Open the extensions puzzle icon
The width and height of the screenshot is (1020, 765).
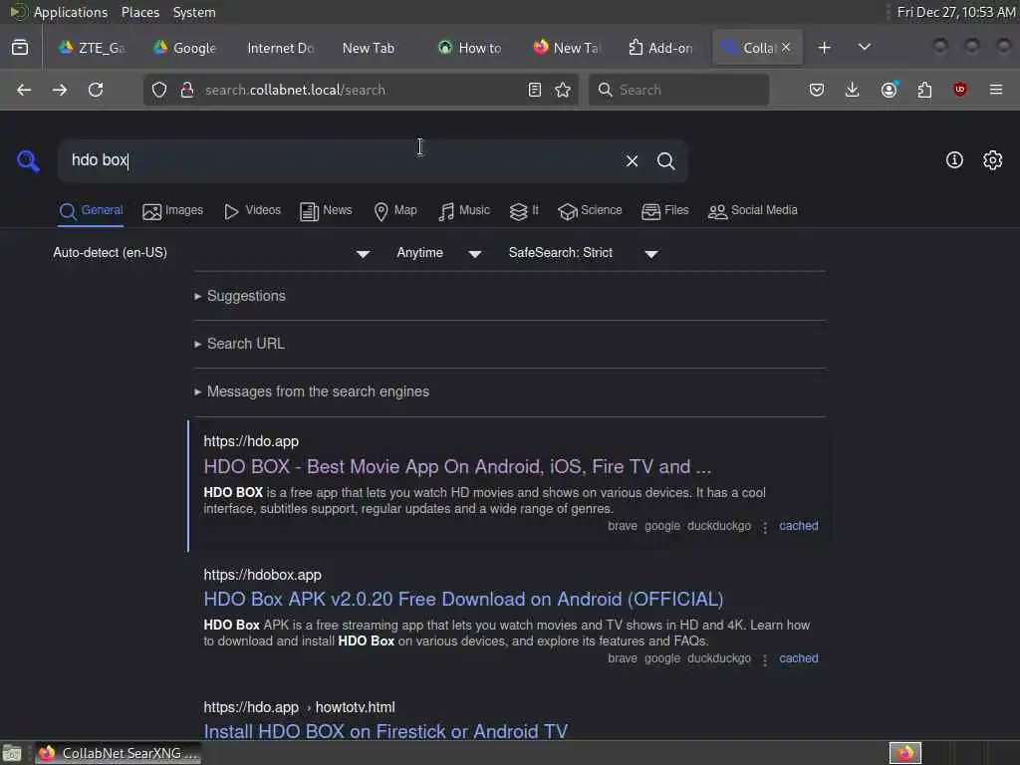[x=924, y=90]
